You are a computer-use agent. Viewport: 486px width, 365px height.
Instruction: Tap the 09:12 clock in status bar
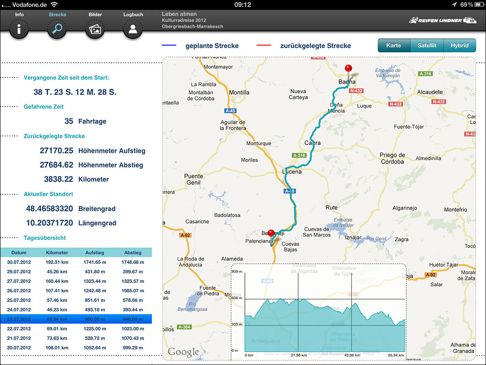243,5
